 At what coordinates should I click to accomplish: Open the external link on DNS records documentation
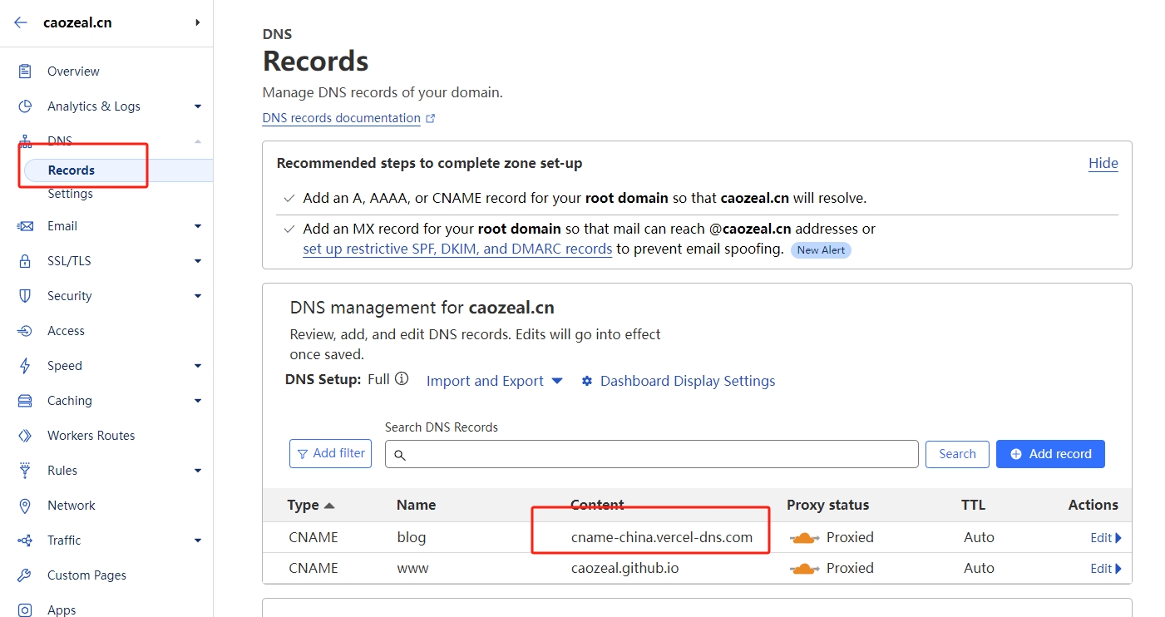(431, 117)
